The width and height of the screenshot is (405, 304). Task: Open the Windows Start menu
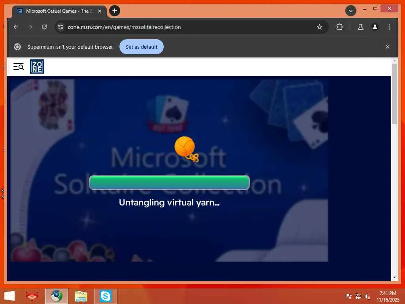[9, 296]
